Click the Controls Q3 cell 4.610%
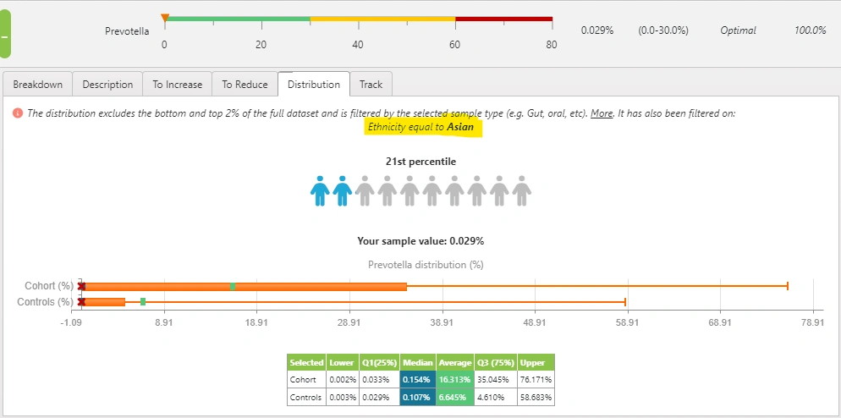Screen dimensions: 841x418 tap(495, 398)
